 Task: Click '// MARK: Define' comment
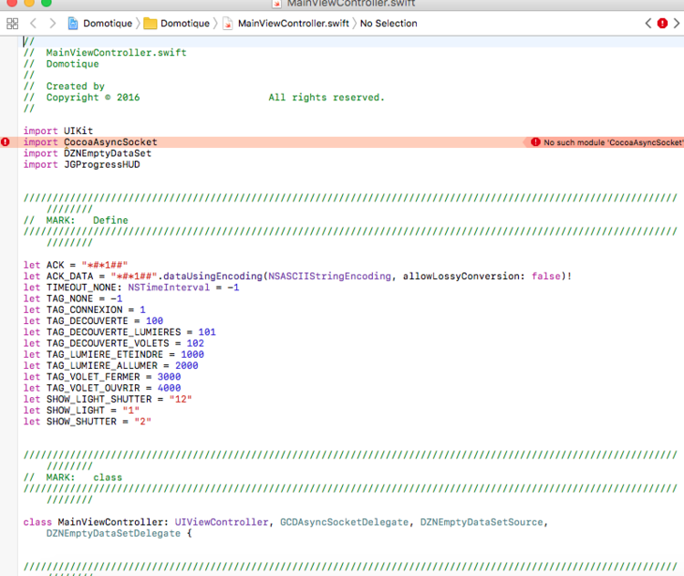click(x=76, y=220)
